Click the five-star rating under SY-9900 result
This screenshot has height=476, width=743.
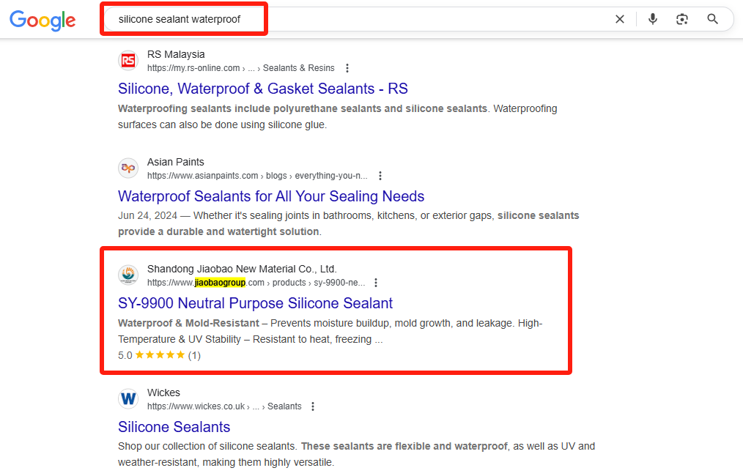(160, 355)
